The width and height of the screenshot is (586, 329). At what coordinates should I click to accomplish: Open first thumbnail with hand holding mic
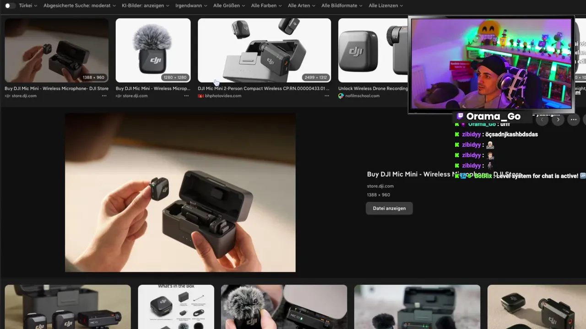click(57, 50)
